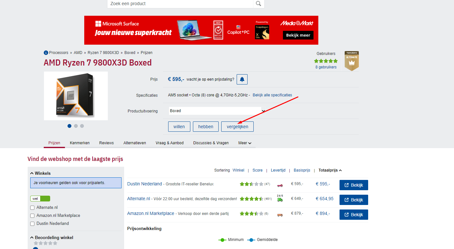Image resolution: width=454 pixels, height=249 pixels.
Task: Open the Alternate.nl shop link
Action: click(139, 199)
